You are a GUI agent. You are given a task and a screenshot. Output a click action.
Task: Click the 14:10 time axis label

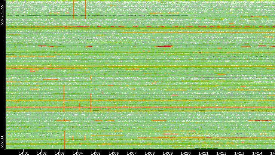[185, 153]
